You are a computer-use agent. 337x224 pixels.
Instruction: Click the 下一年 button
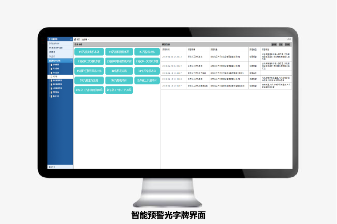point(287,44)
